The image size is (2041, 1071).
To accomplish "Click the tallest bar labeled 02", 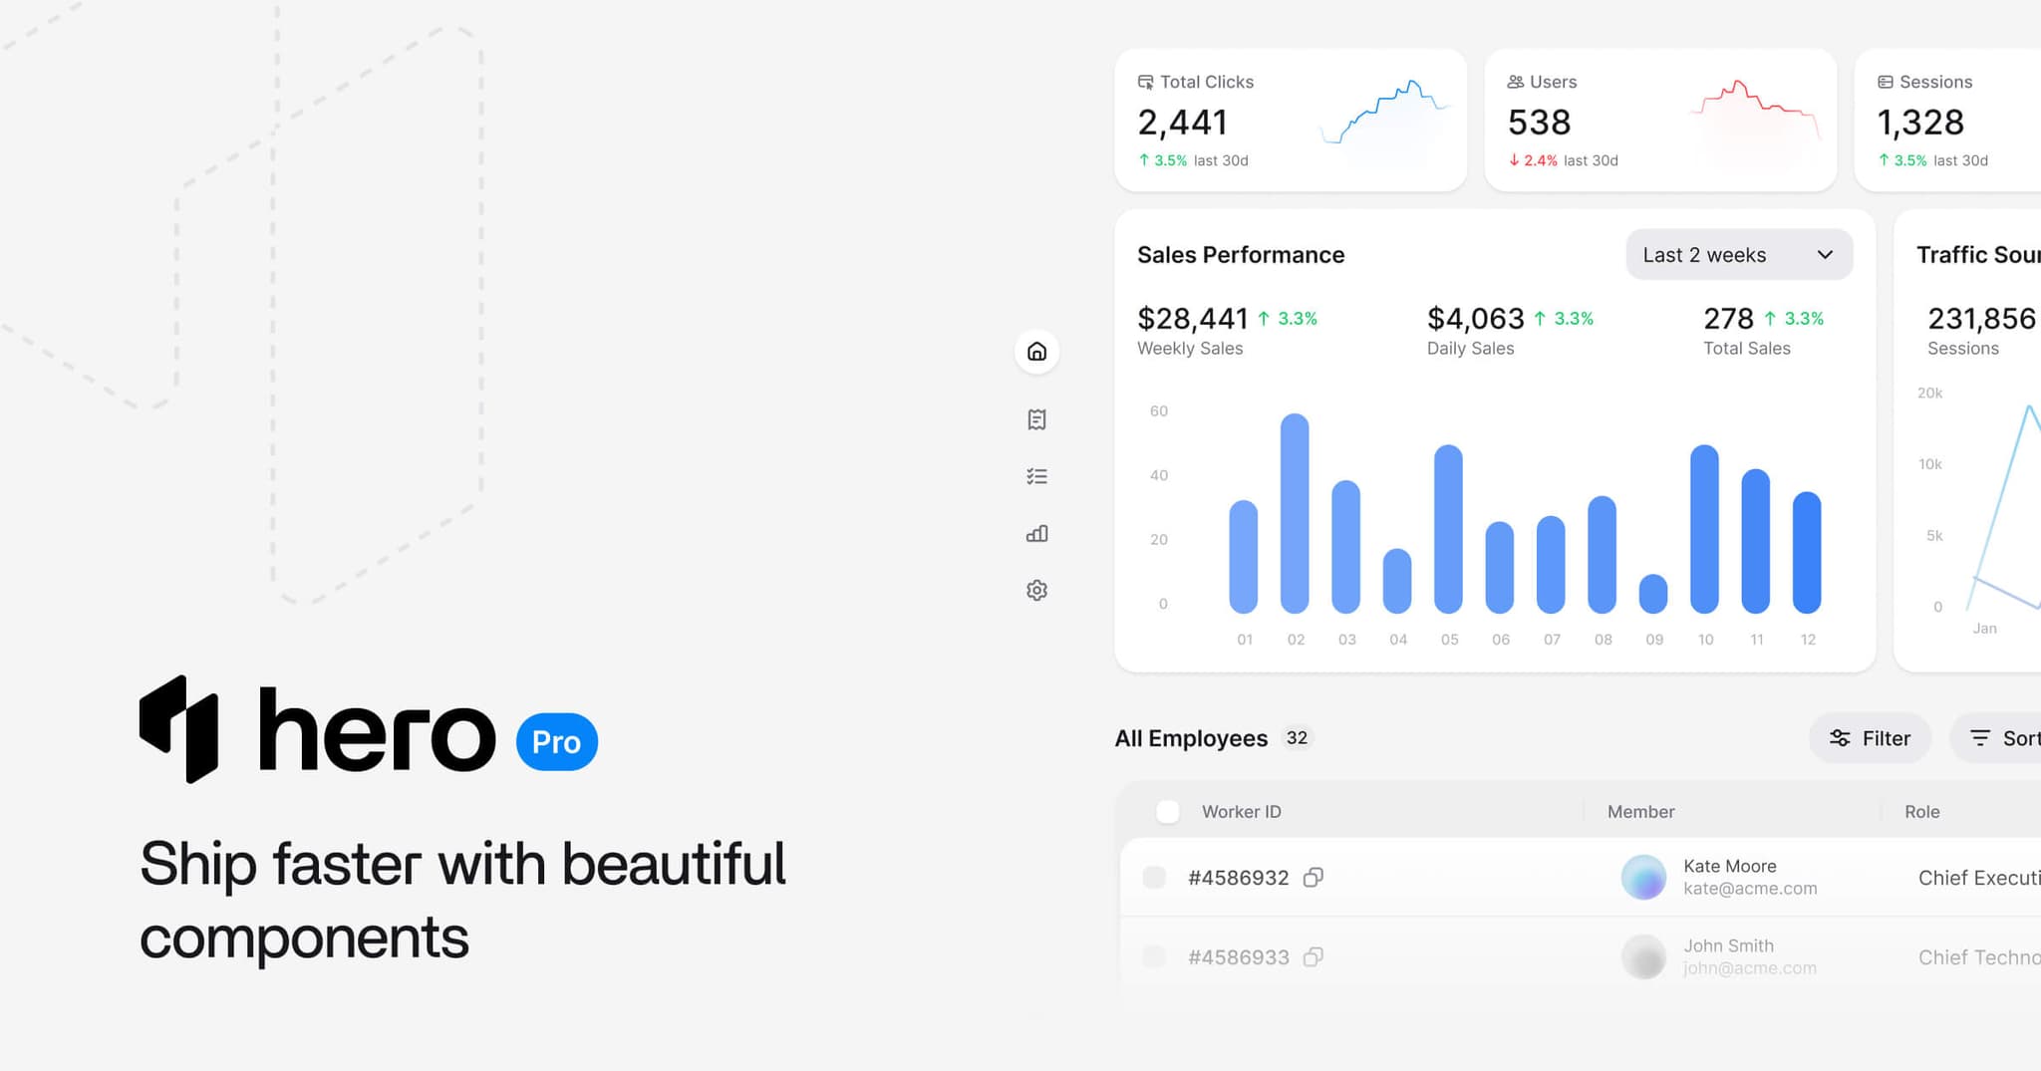I will [1295, 513].
